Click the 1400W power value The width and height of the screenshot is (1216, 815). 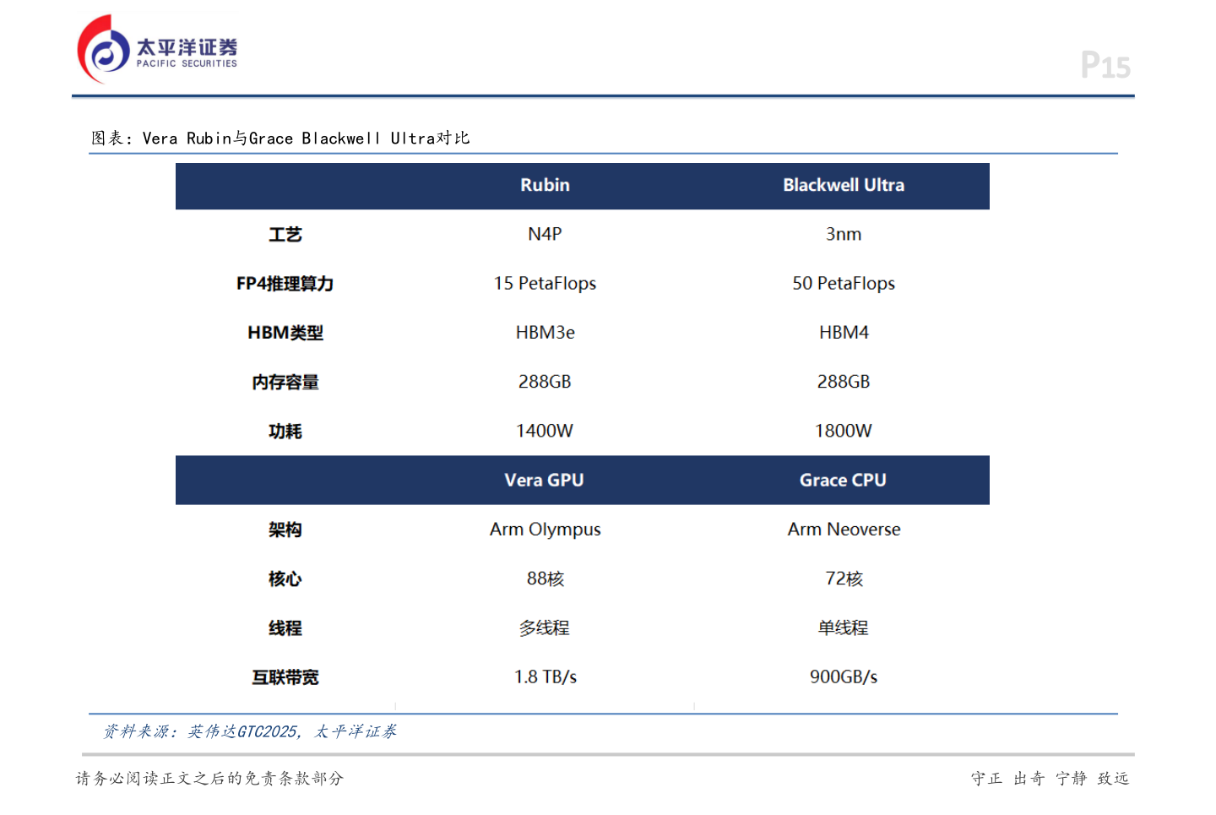click(x=545, y=431)
